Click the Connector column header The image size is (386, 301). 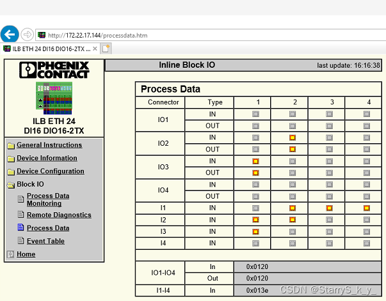163,102
